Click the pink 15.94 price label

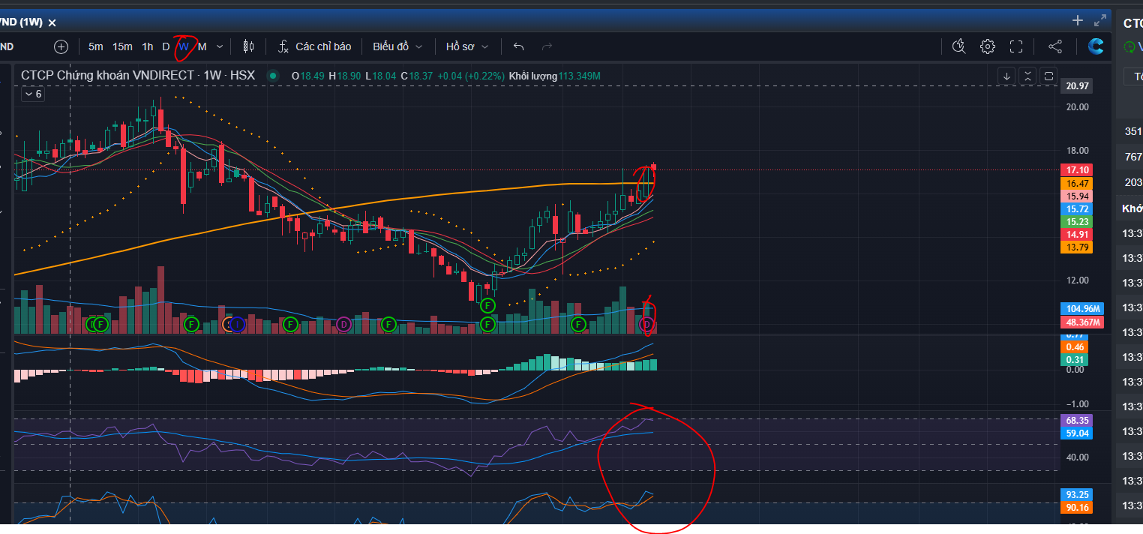click(1077, 196)
